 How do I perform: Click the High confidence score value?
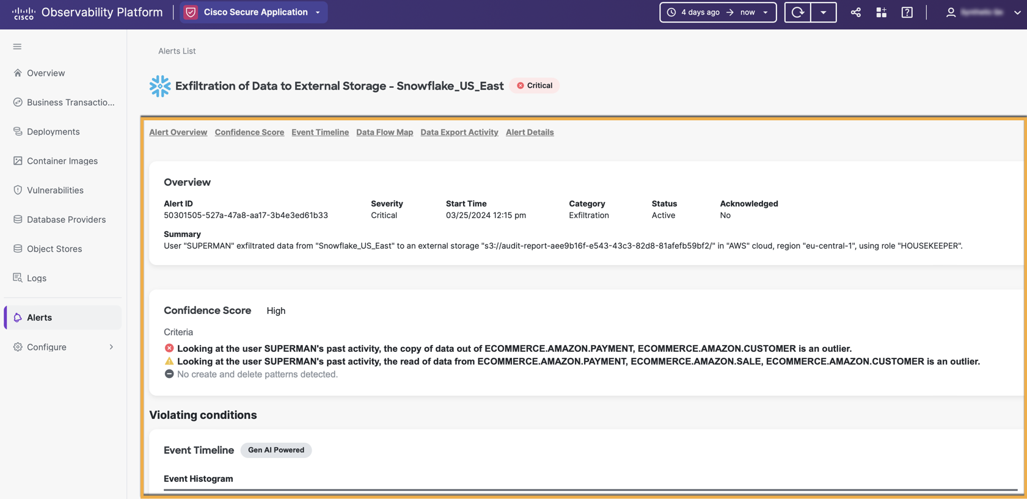point(276,311)
